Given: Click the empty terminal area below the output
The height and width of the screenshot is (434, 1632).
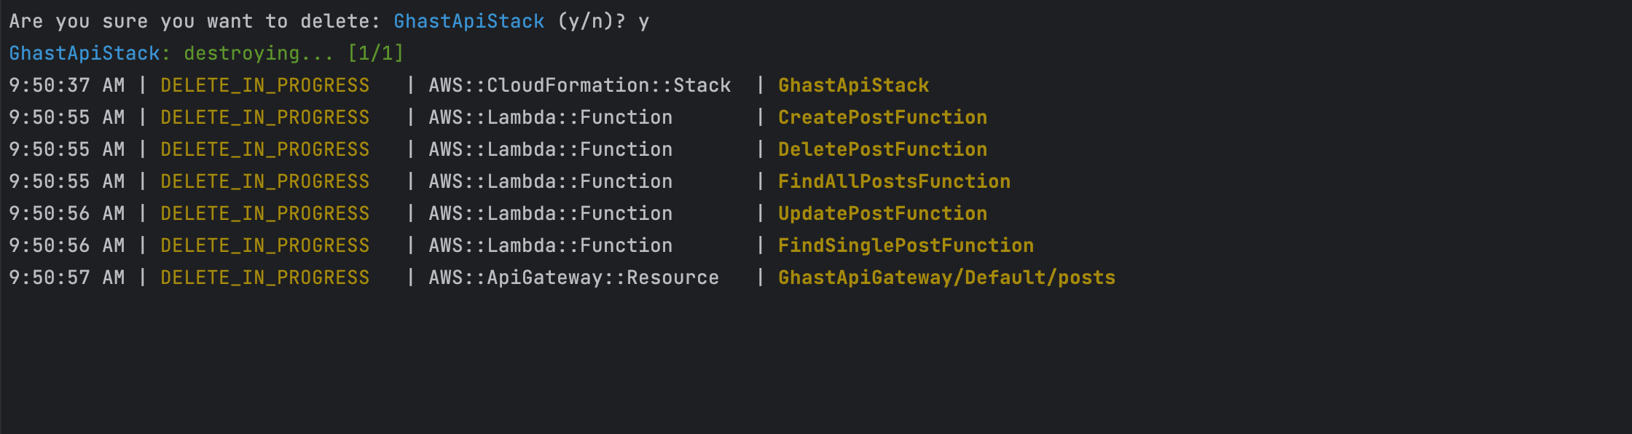Looking at the screenshot, I should point(816,364).
